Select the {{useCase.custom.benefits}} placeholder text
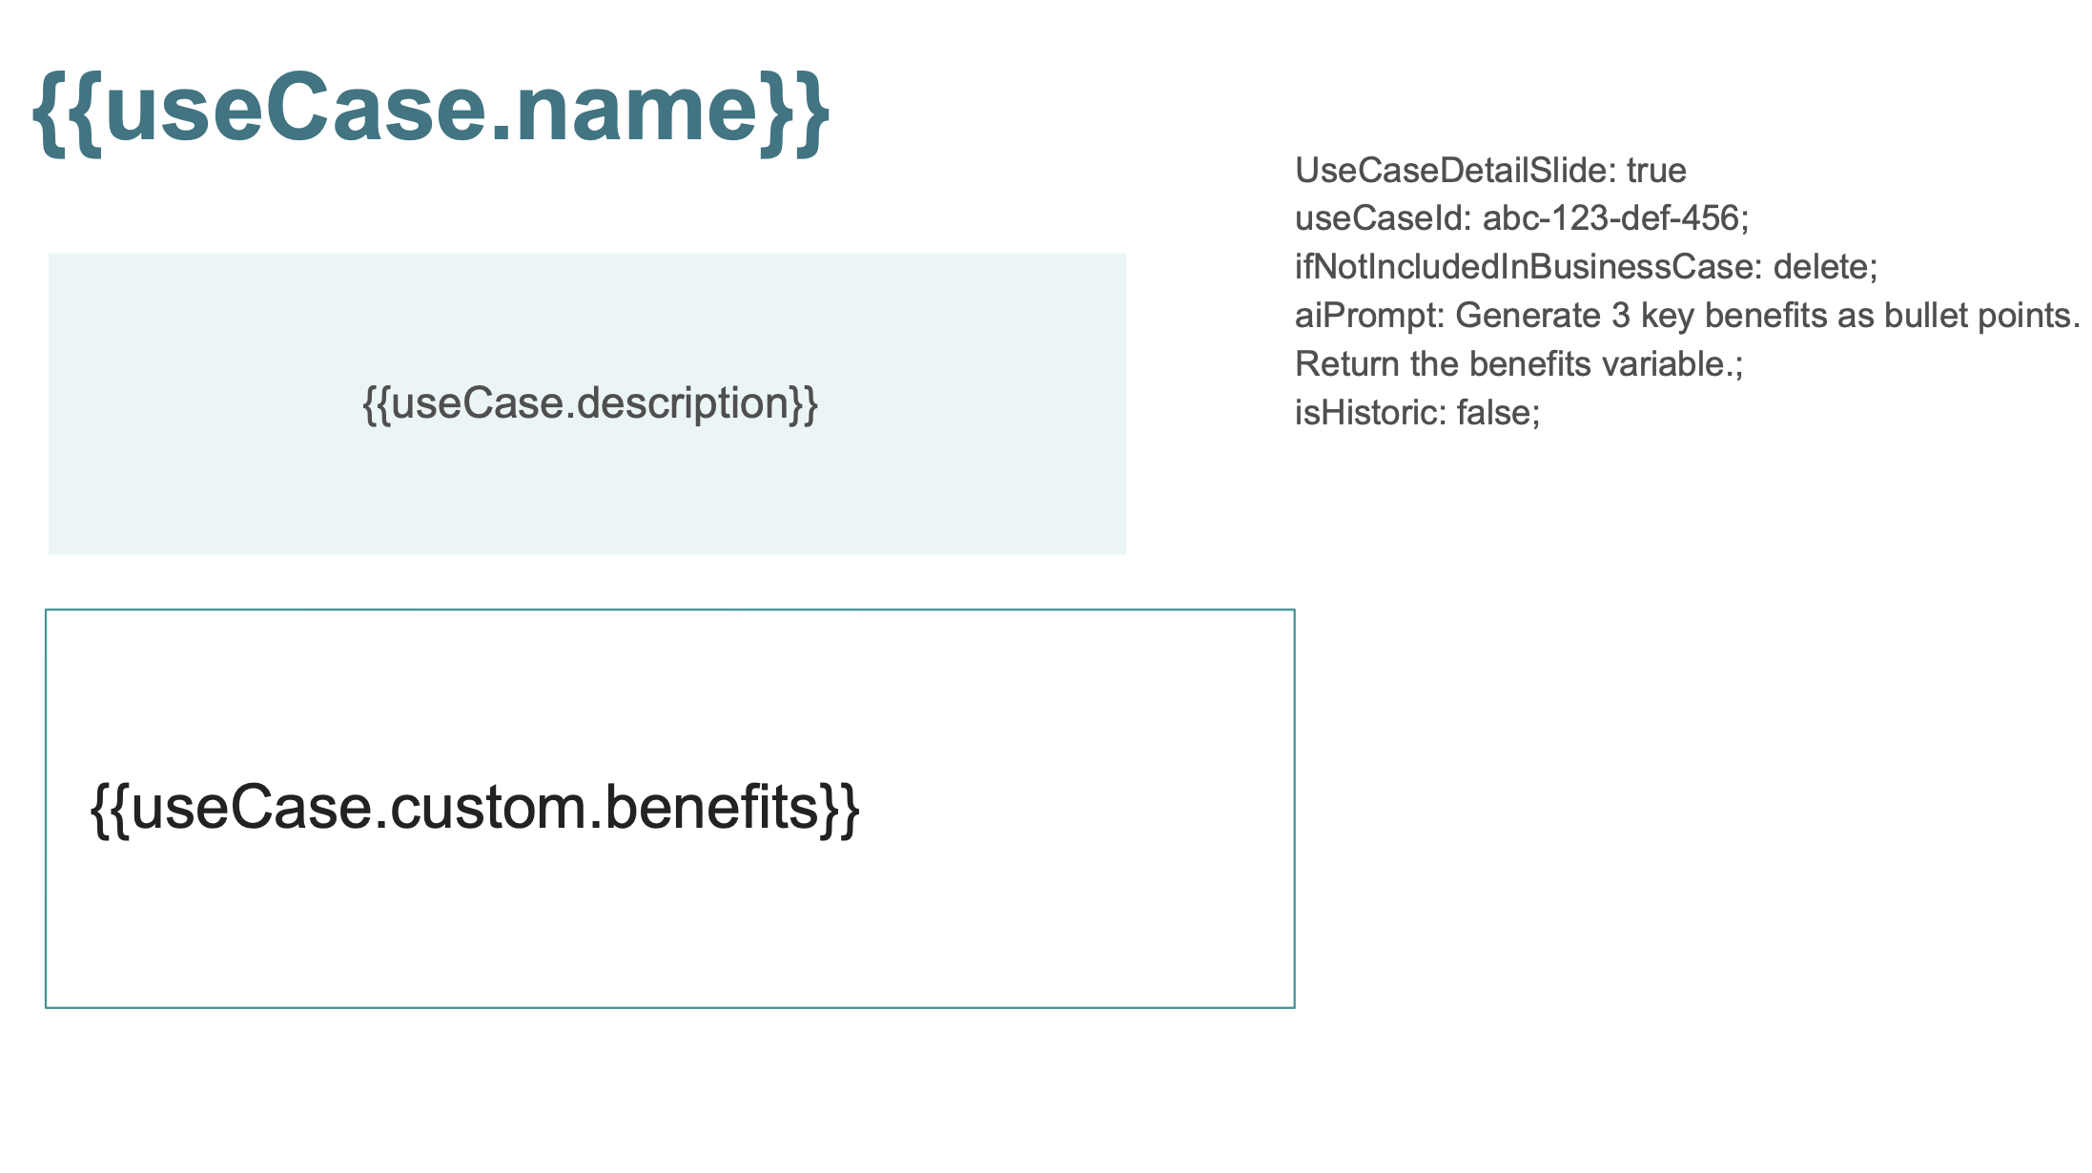 point(475,808)
